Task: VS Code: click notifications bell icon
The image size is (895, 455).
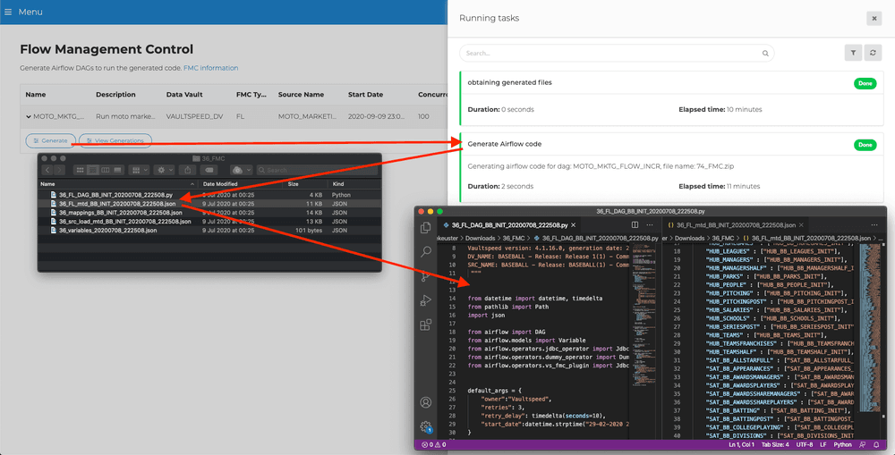Action: 876,445
